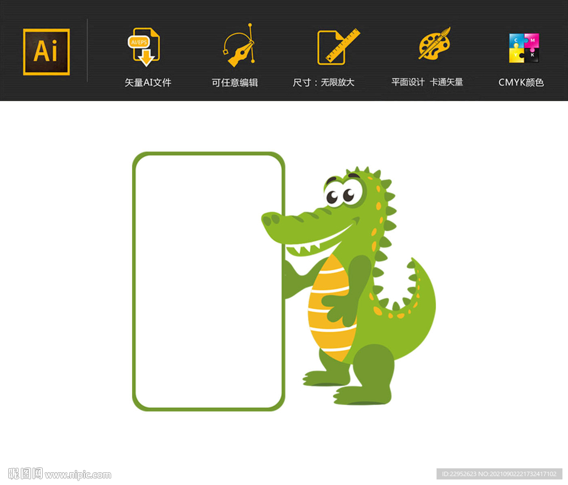Screen dimensions: 568x485
Task: Click the Adobe Illustrator Ai logo
Action: 46,52
